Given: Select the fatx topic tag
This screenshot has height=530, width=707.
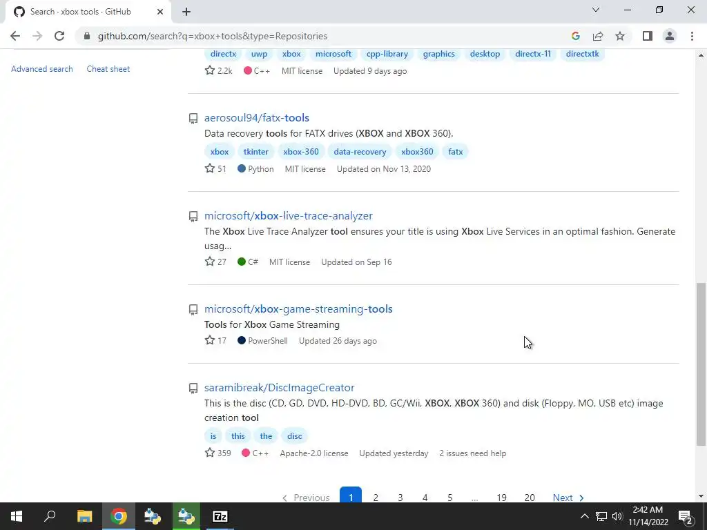Looking at the screenshot, I should point(456,151).
